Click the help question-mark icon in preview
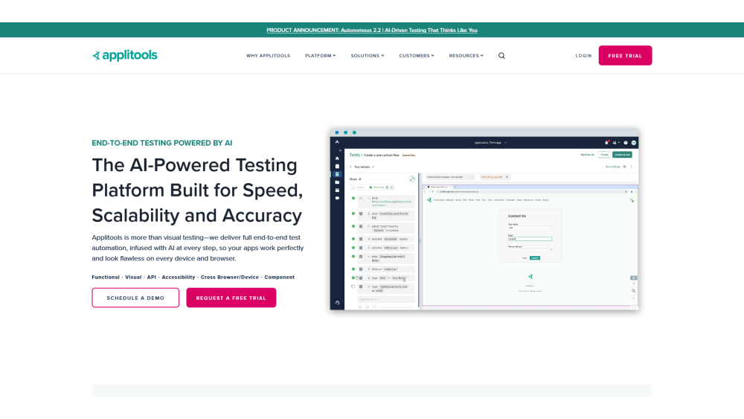 pos(626,142)
